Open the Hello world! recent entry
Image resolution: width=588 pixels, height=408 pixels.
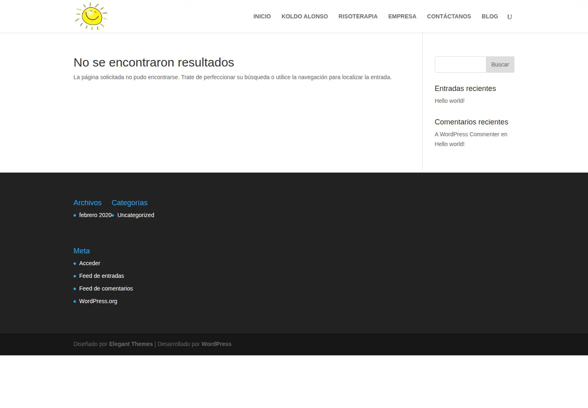pos(450,101)
